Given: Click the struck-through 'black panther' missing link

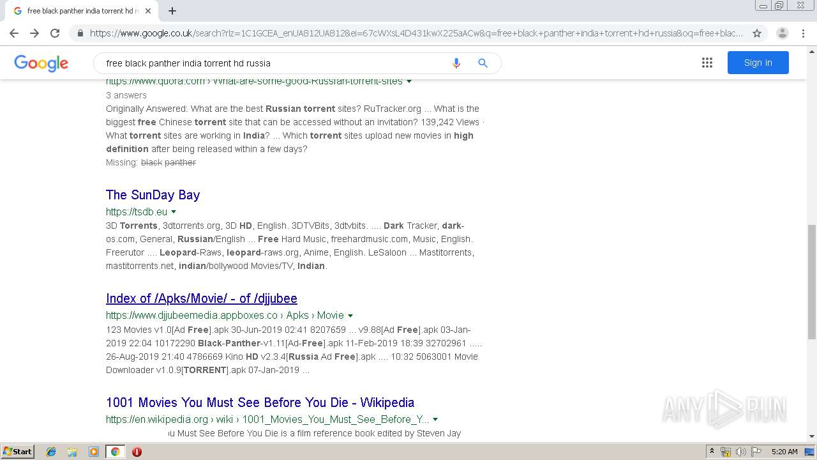Looking at the screenshot, I should pyautogui.click(x=169, y=162).
